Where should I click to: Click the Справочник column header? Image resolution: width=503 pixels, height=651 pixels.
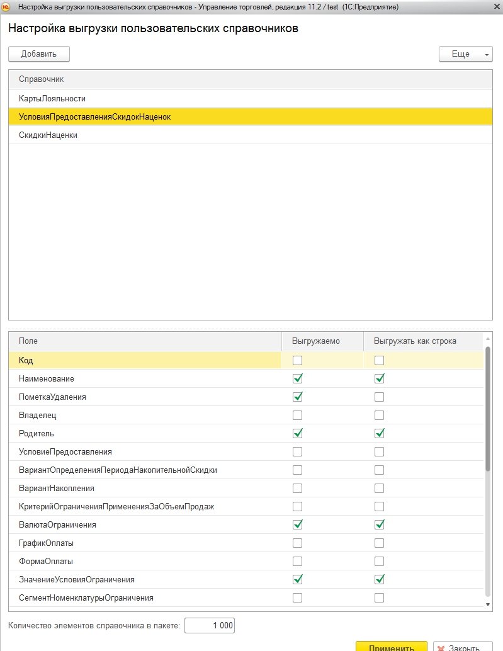click(x=251, y=79)
